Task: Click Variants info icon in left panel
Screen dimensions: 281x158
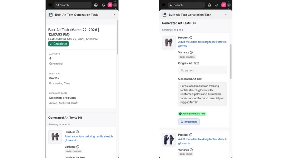Action: [x=78, y=147]
